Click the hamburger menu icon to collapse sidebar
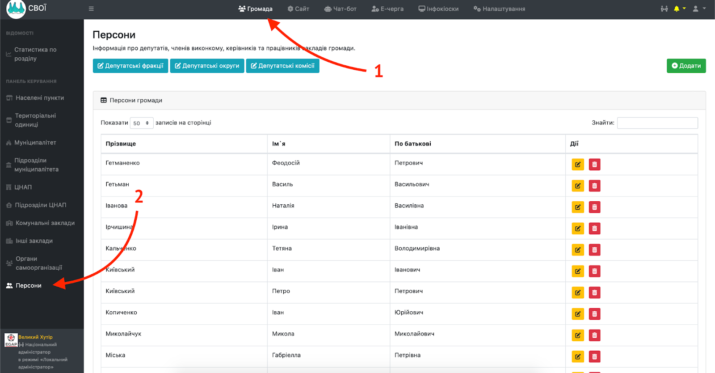The width and height of the screenshot is (715, 373). point(91,8)
